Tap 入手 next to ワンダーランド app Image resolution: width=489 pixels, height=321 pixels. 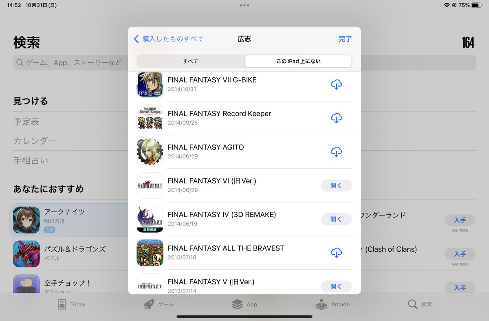pos(460,220)
